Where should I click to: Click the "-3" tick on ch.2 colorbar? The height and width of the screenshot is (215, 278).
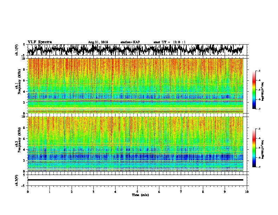[259, 129]
